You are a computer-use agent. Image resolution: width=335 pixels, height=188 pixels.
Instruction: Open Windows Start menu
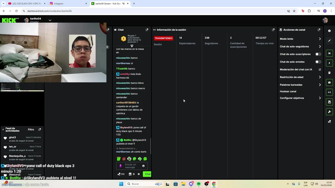121,184
